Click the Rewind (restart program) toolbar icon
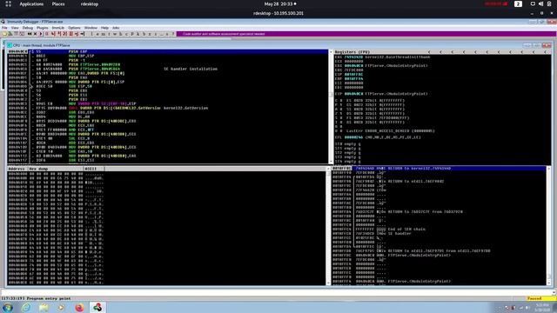Image resolution: width=557 pixels, height=313 pixels. 30,34
